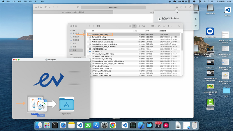
Task: Select EVScreenShare_v1.2.0.dmg file
Action: 134,59
